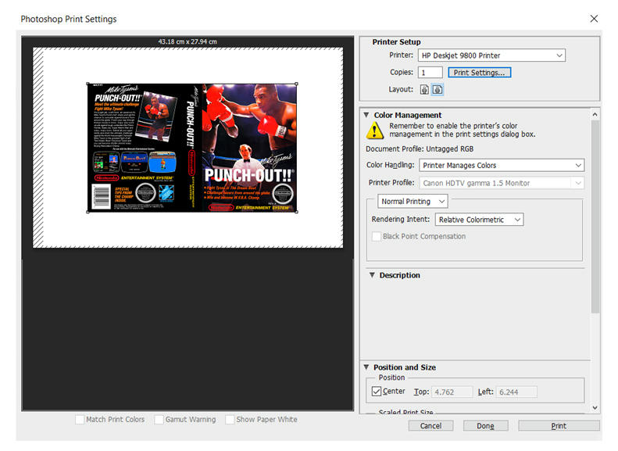Open the Printer selection dropdown
The image size is (618, 451).
pos(491,56)
